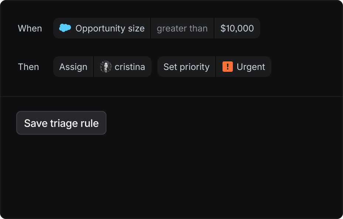The height and width of the screenshot is (219, 343).
Task: Save the triage rule
Action: [x=61, y=123]
